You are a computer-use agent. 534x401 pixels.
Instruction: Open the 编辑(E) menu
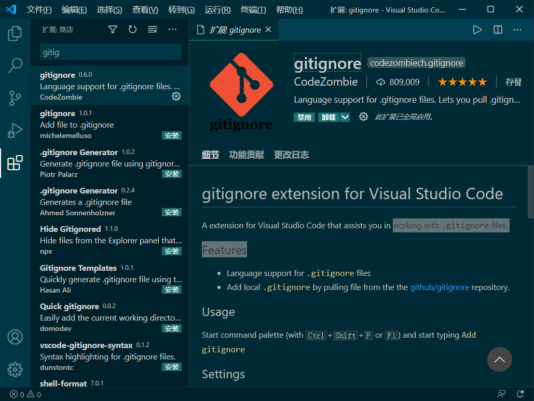[74, 9]
